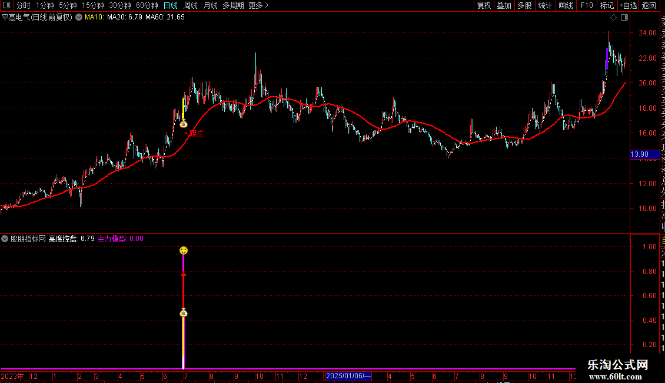
Task: Switch to 60分钟 period
Action: 147,5
